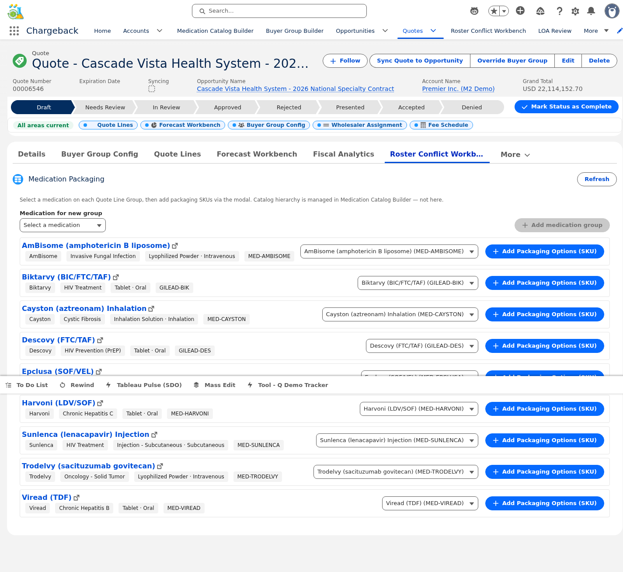The height and width of the screenshot is (572, 623).
Task: Select the Approved path stage
Action: 227,107
